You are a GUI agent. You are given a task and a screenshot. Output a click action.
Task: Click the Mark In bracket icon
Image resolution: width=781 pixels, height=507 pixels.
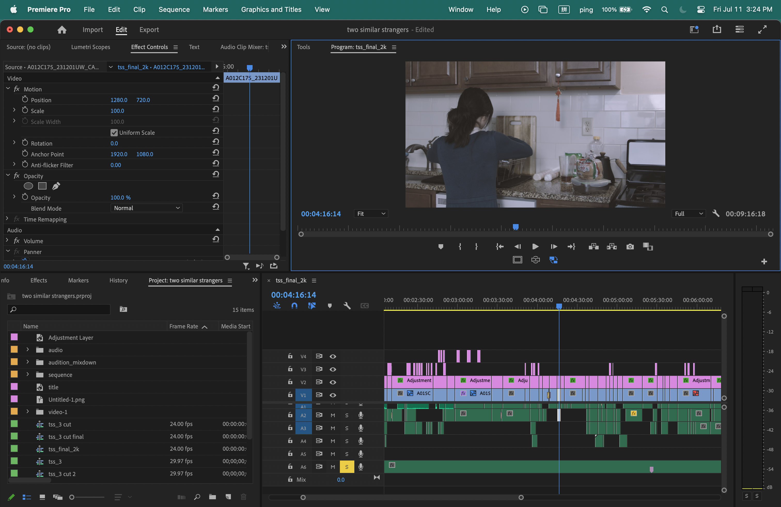(460, 247)
